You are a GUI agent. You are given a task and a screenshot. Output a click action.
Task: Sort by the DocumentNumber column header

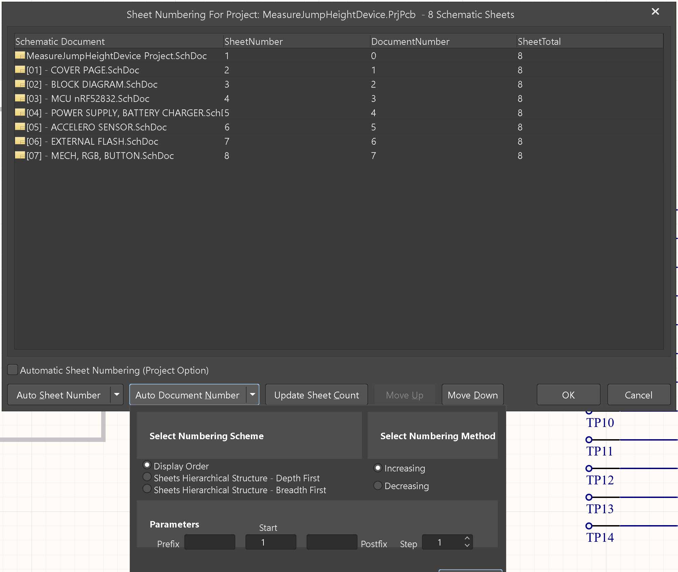pos(410,41)
